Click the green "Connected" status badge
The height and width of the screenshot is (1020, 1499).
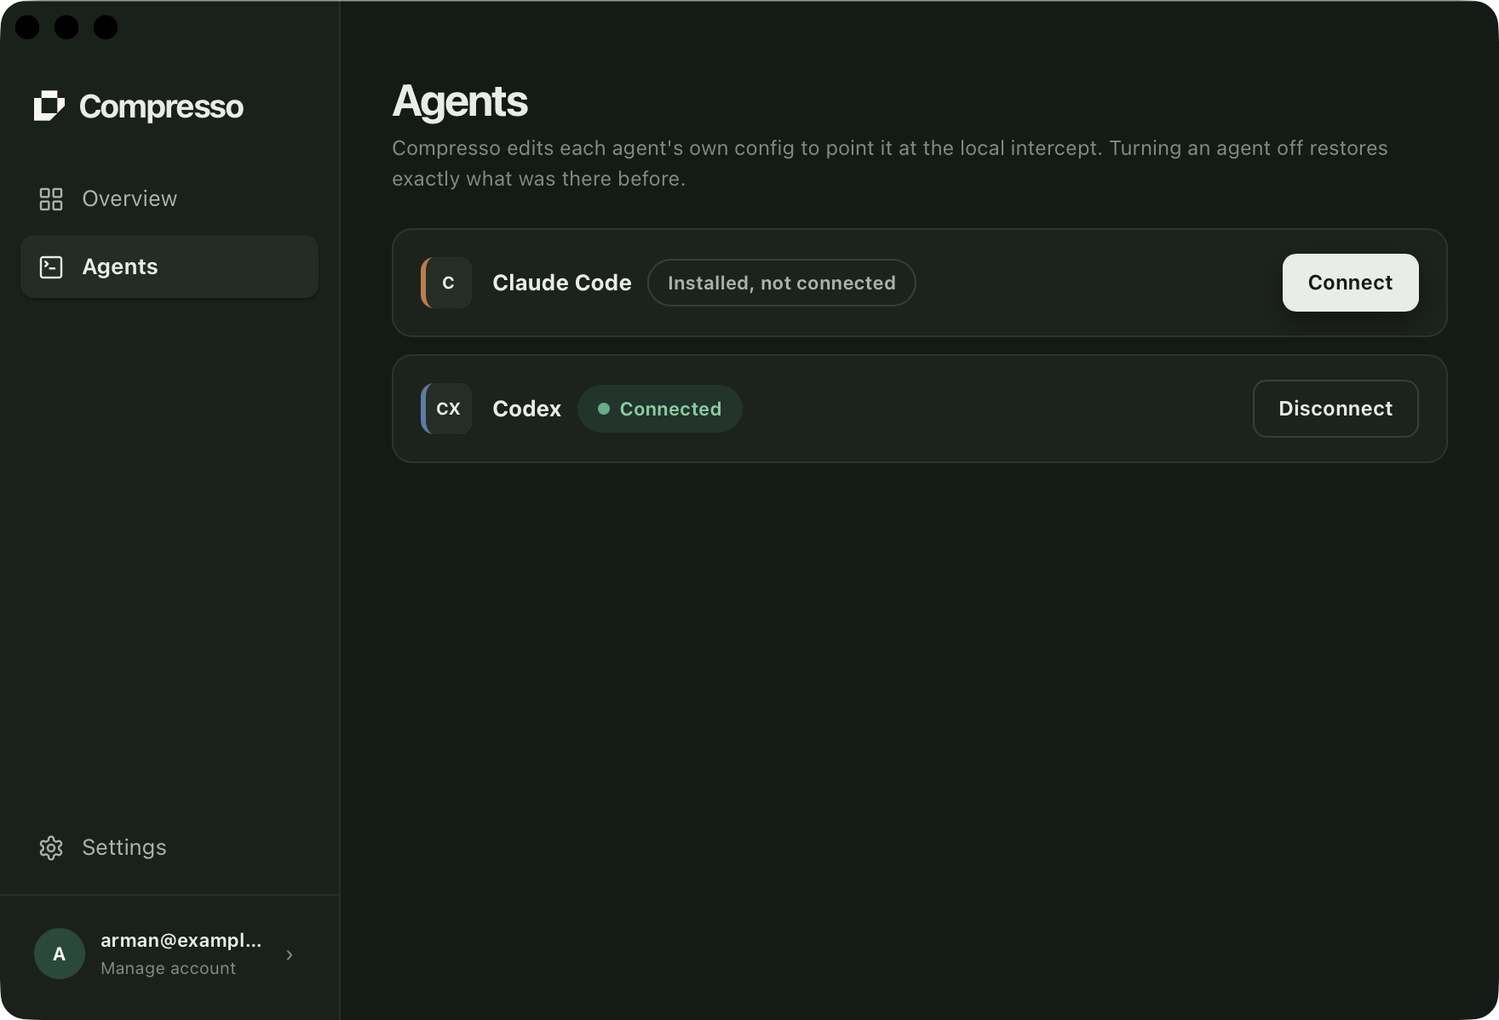[660, 409]
